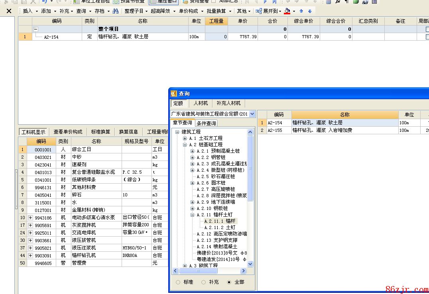
Task: Open the 条件查询 tab
Action: pos(206,123)
